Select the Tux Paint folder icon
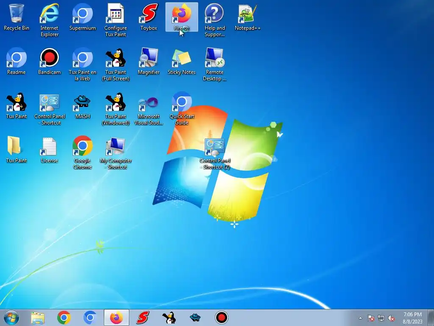 (x=17, y=150)
